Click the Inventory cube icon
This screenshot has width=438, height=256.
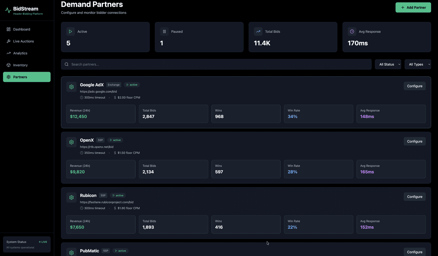click(x=9, y=65)
